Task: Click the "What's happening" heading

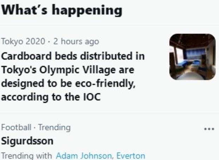Action: [62, 10]
